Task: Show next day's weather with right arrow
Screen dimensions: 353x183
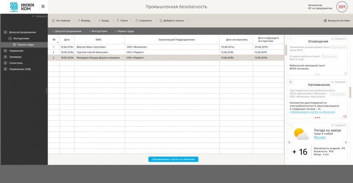Action: coord(346,143)
